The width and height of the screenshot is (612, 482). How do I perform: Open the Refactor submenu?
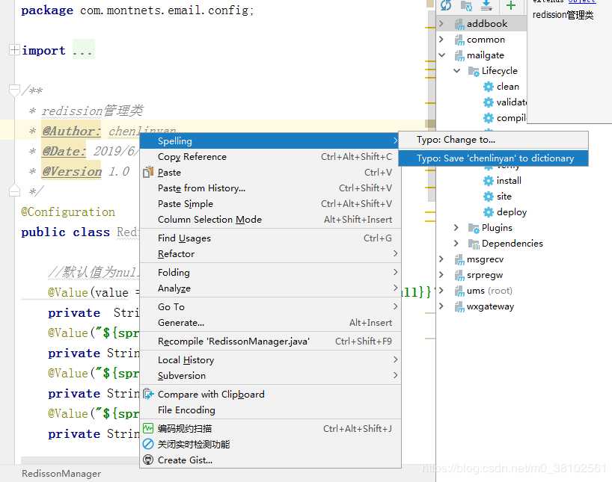[x=270, y=253]
